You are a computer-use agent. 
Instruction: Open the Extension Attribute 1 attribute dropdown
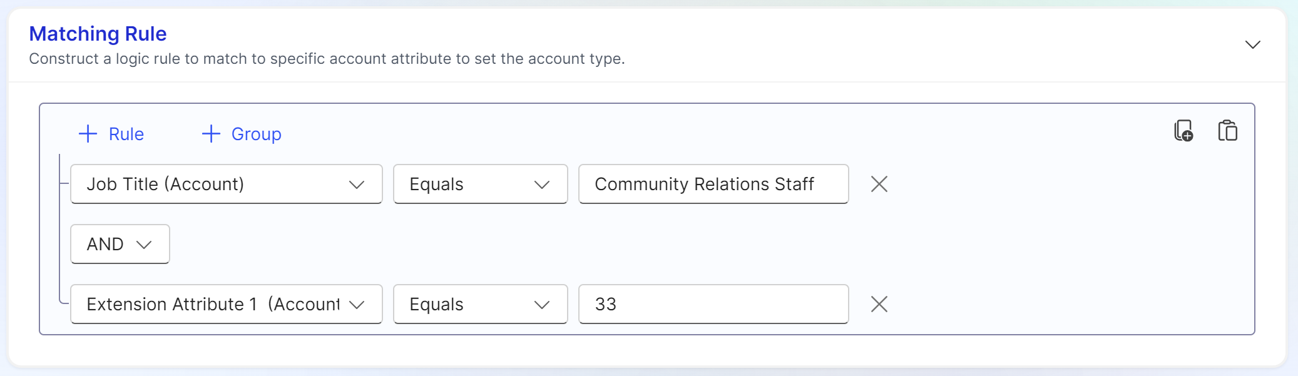coord(227,304)
